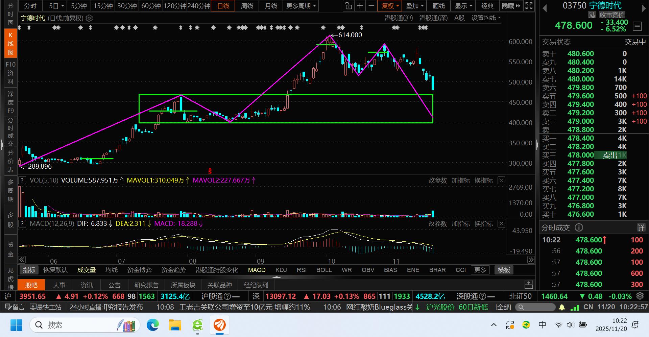Toggle 经典 classic layout
The height and width of the screenshot is (337, 649).
[487, 6]
